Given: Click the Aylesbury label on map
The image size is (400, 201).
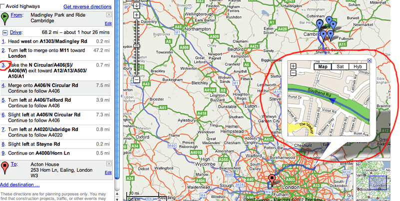Looking at the screenshot, I should (186, 120).
